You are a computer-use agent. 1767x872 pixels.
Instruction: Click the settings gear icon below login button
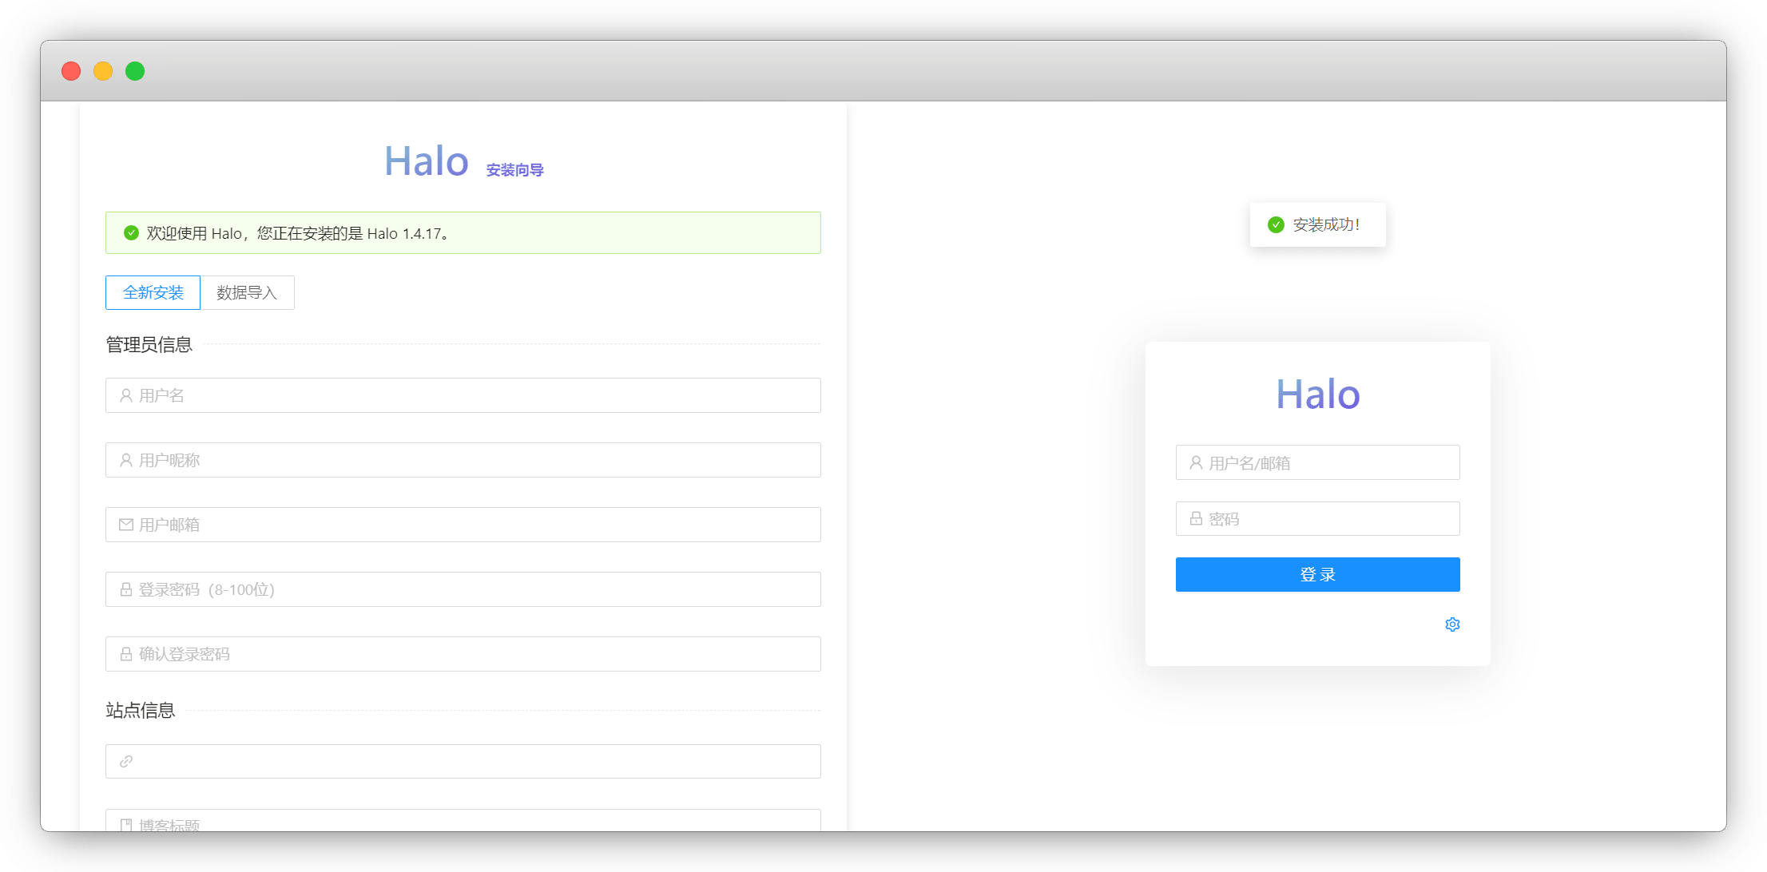(x=1452, y=624)
